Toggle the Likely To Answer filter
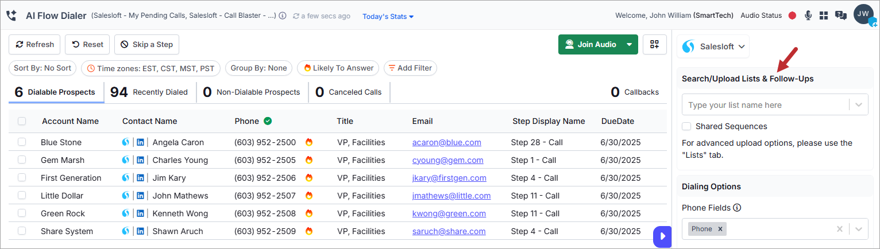Viewport: 880px width, 249px height. (x=338, y=68)
